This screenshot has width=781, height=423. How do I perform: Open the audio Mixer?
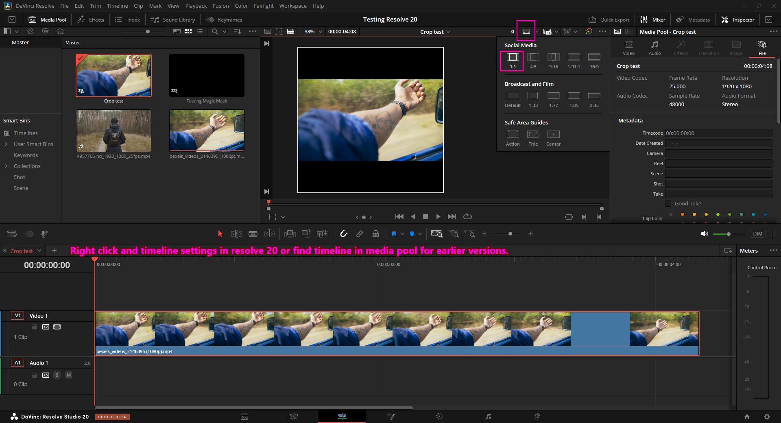click(653, 20)
